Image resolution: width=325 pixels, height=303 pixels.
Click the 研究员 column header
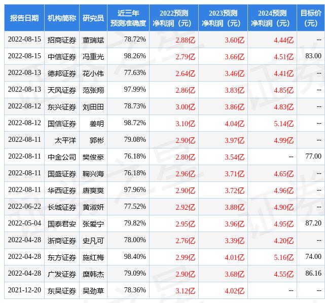click(93, 18)
